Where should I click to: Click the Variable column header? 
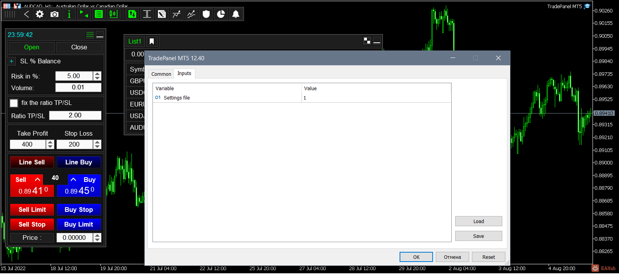(x=227, y=88)
